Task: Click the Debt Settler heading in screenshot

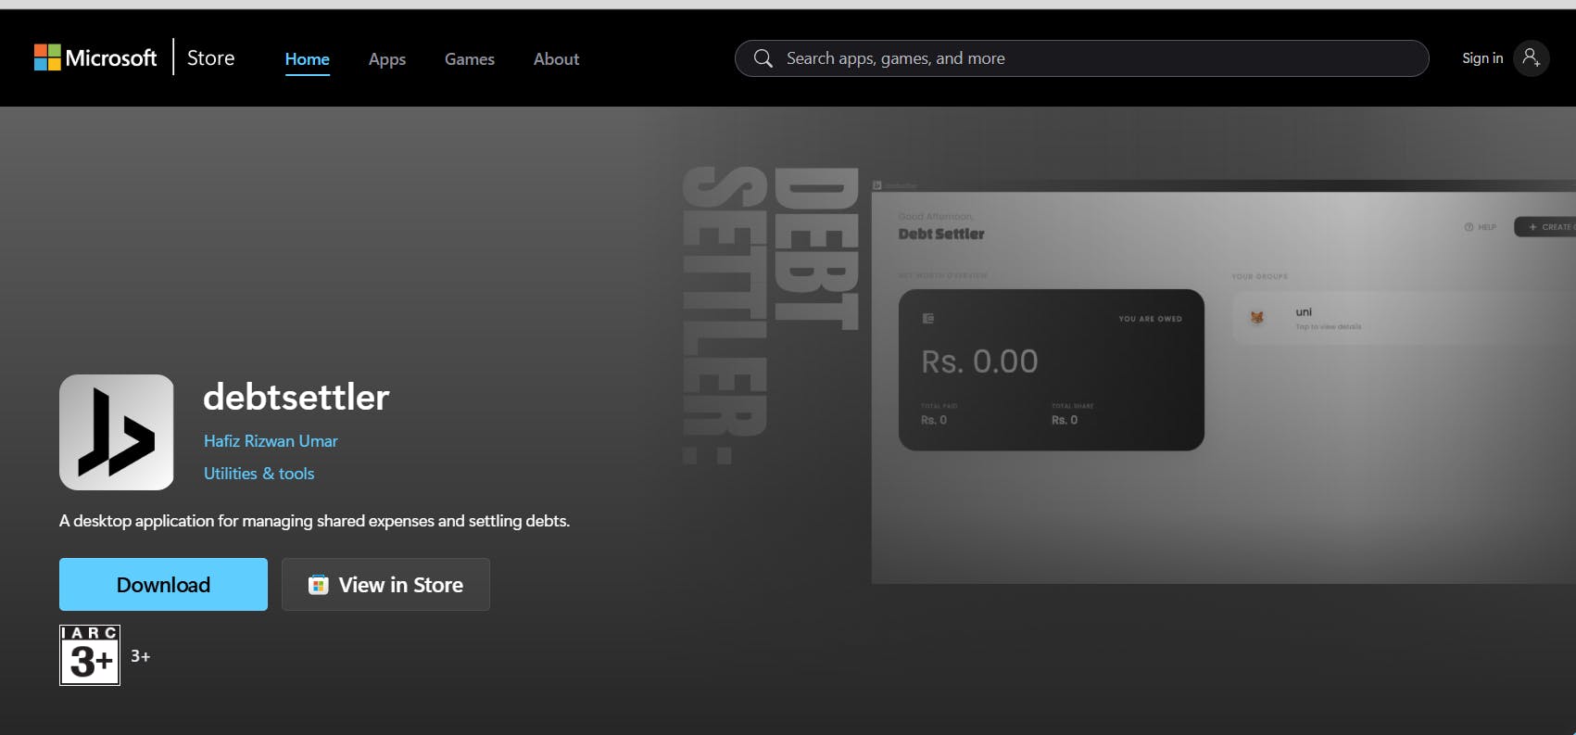Action: pyautogui.click(x=941, y=234)
